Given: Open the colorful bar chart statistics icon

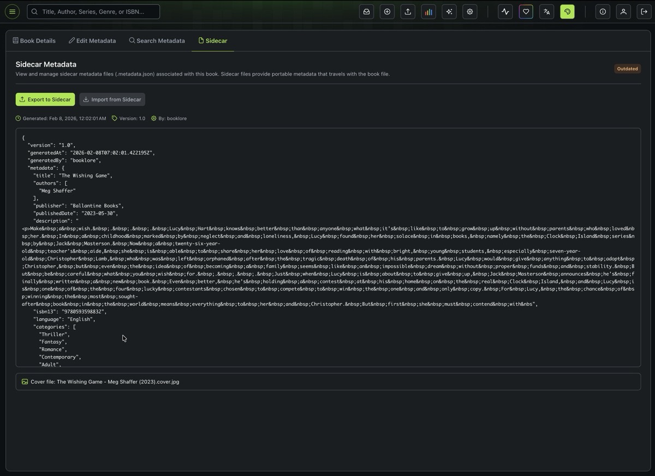Looking at the screenshot, I should pos(428,11).
